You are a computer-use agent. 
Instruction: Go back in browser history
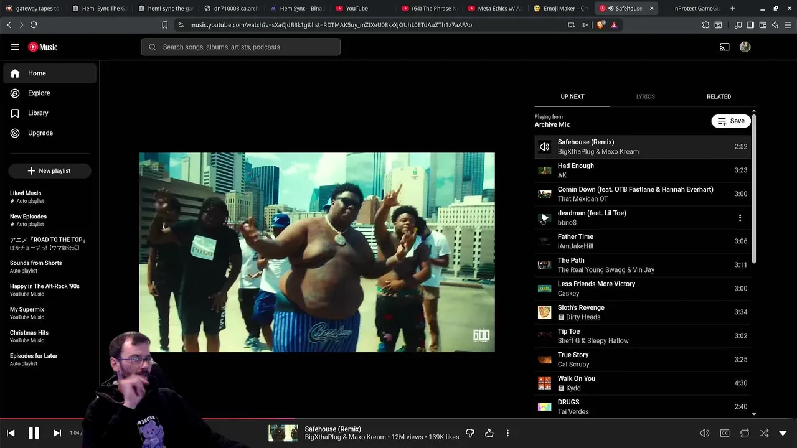pyautogui.click(x=9, y=25)
